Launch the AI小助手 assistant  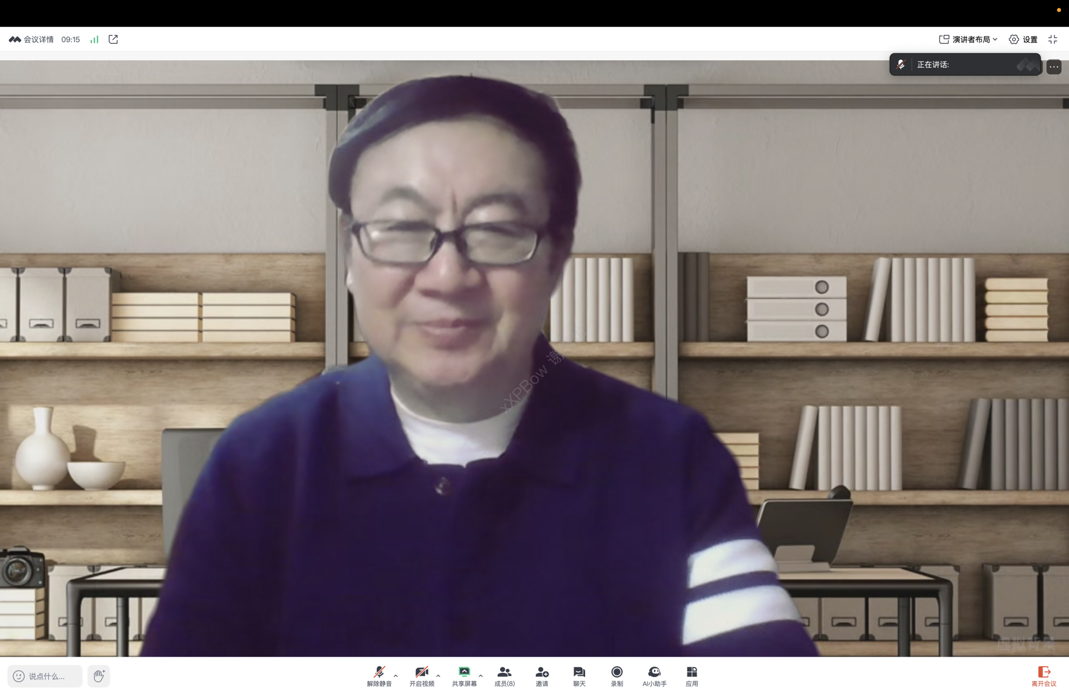tap(655, 676)
